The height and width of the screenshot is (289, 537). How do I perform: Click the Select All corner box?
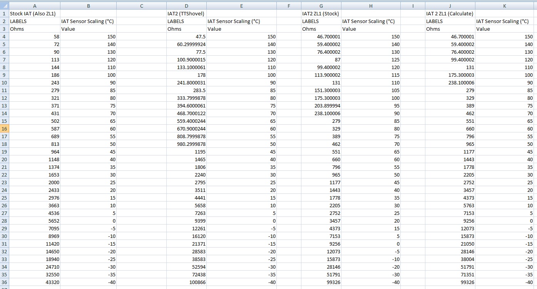click(x=4, y=6)
